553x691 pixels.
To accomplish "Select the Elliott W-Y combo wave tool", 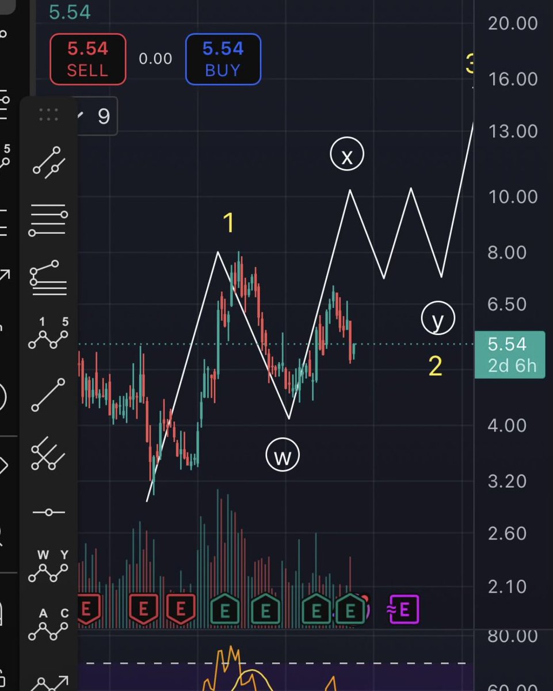I will 48,566.
